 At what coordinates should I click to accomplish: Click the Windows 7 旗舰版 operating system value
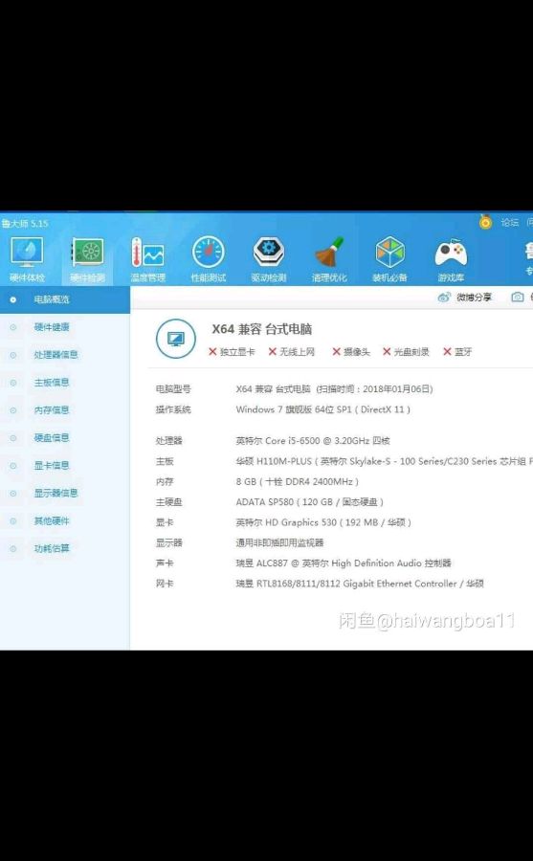pyautogui.click(x=323, y=409)
